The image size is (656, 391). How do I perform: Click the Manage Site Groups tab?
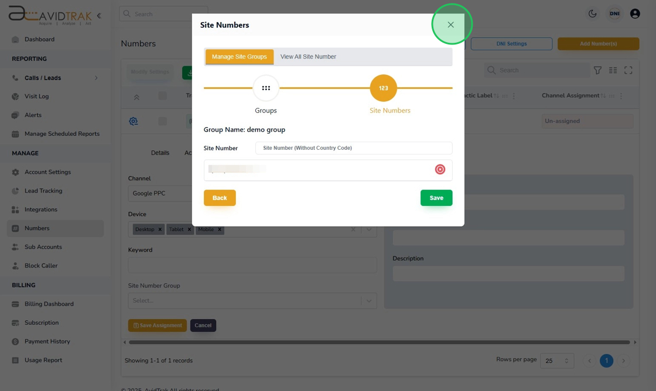[x=240, y=57]
